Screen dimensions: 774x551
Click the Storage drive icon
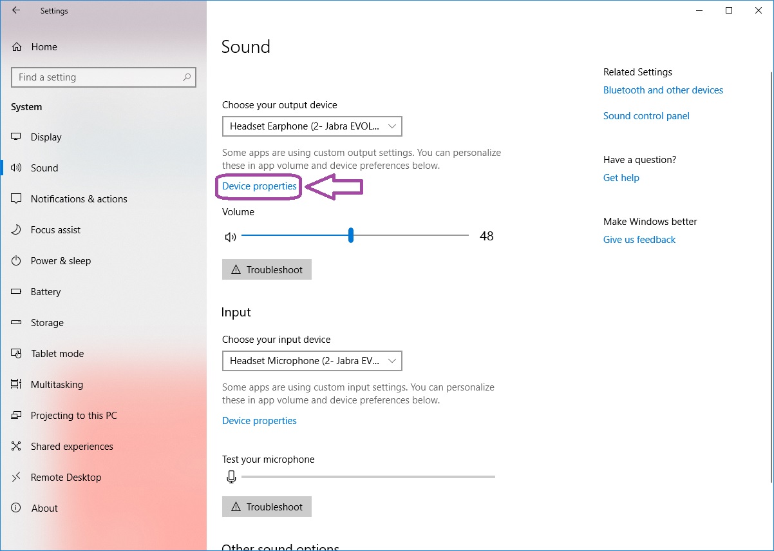point(17,323)
